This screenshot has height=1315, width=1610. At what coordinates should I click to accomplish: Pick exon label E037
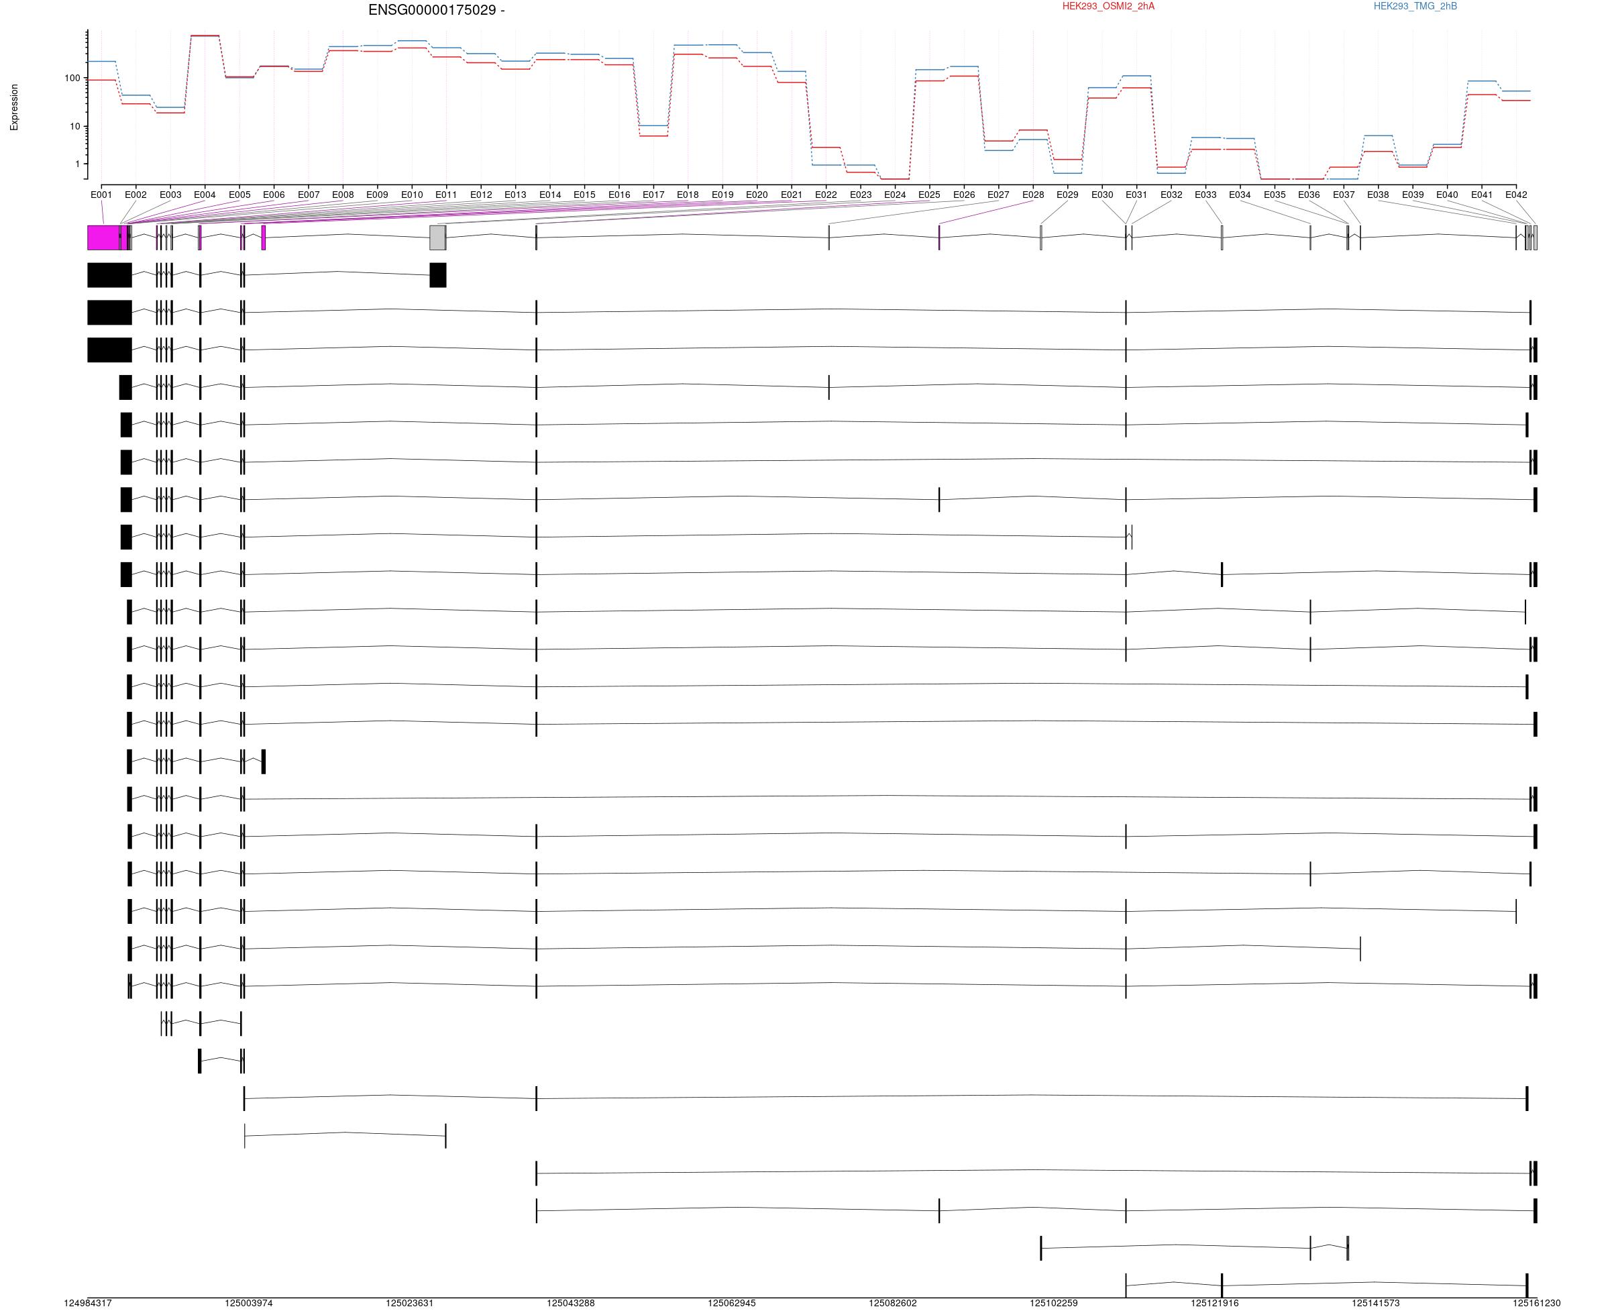click(x=1344, y=195)
